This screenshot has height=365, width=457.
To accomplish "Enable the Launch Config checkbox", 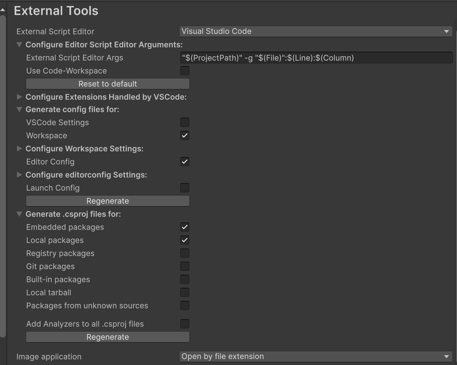I will [x=185, y=187].
